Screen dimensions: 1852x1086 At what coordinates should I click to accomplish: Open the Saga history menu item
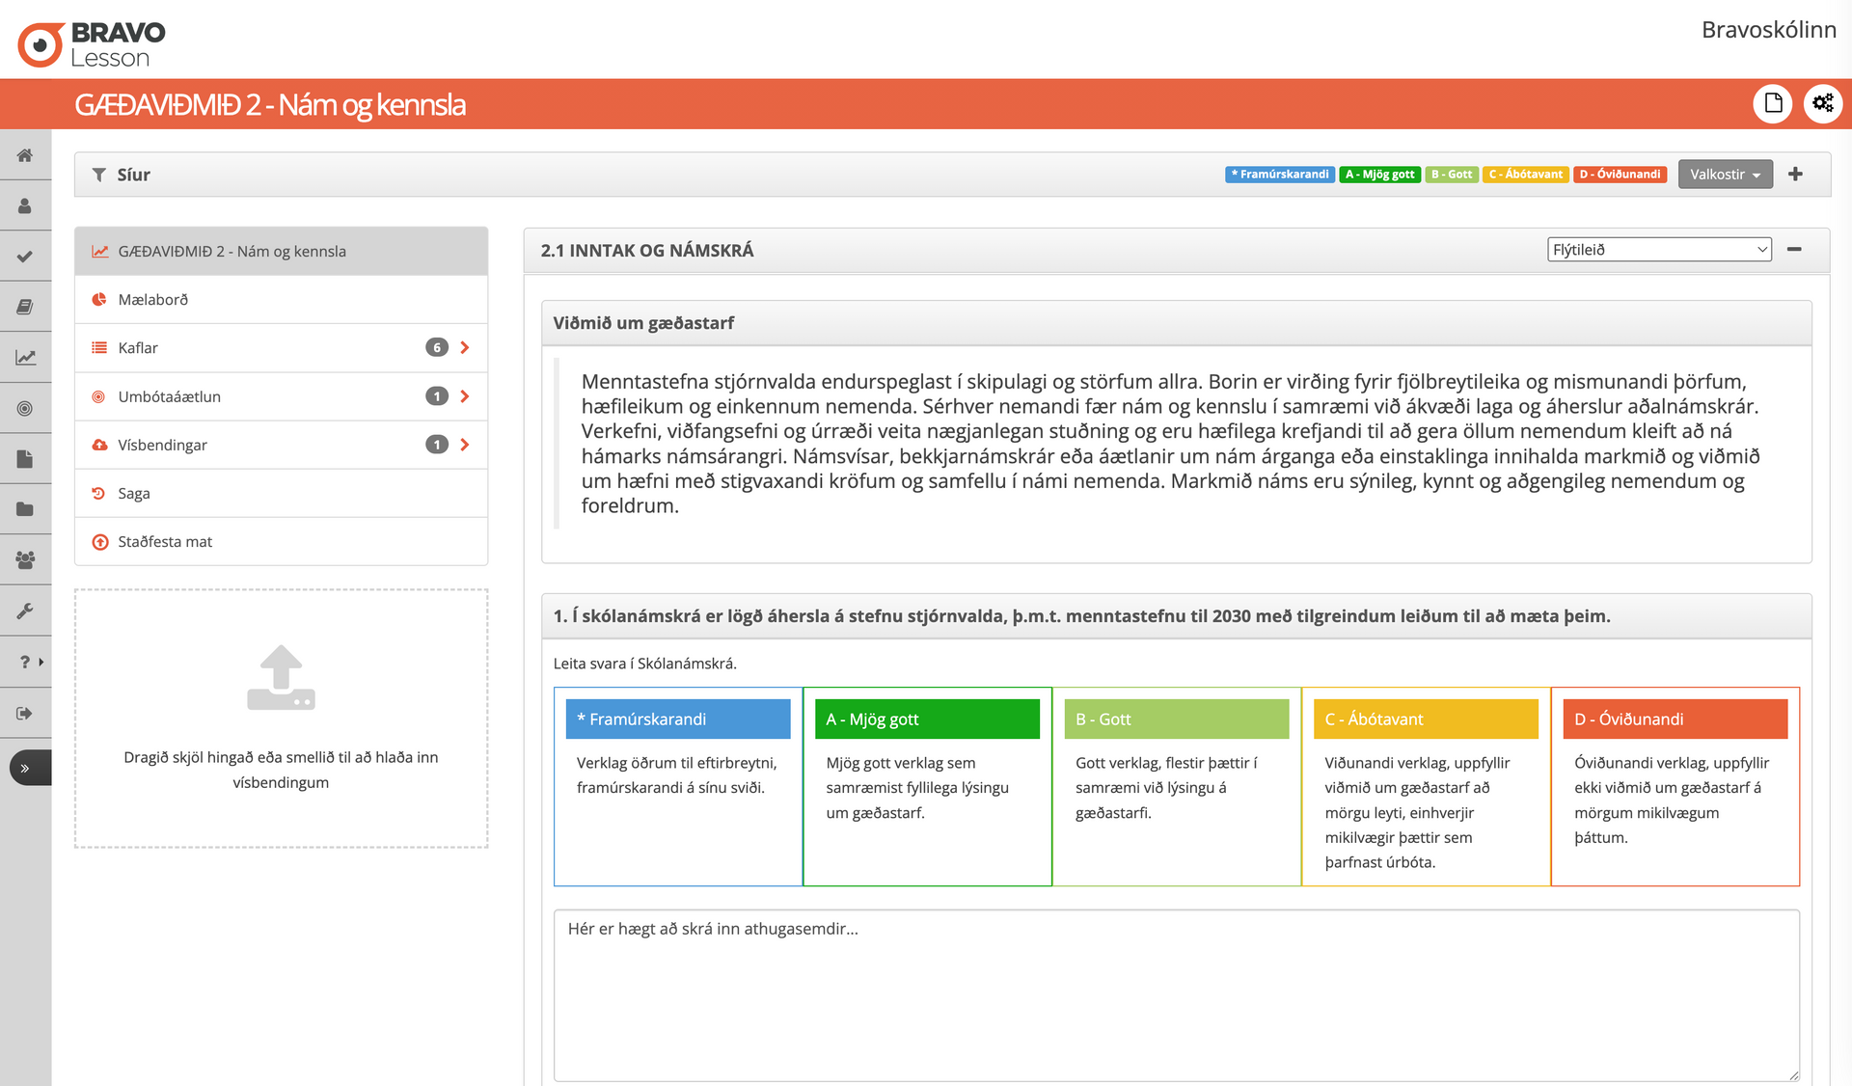coord(134,494)
